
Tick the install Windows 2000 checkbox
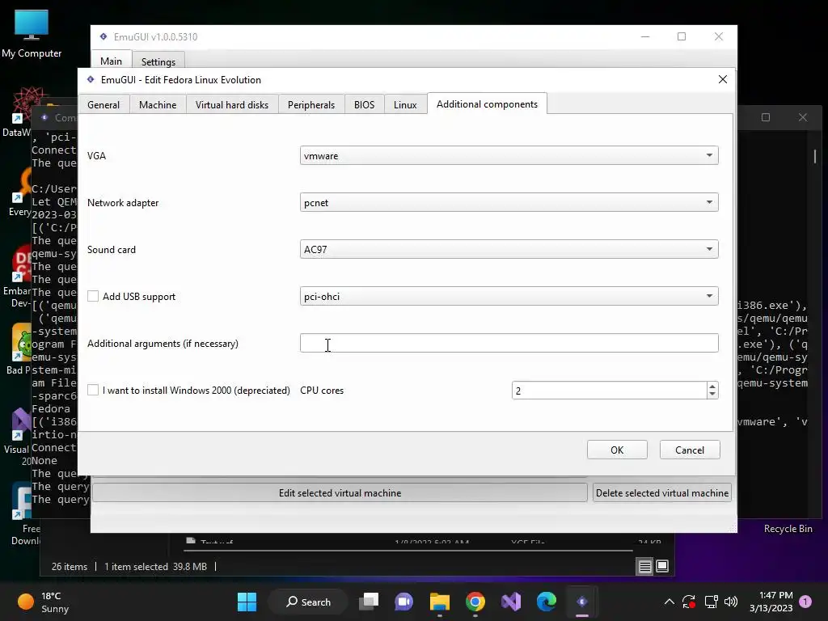93,391
